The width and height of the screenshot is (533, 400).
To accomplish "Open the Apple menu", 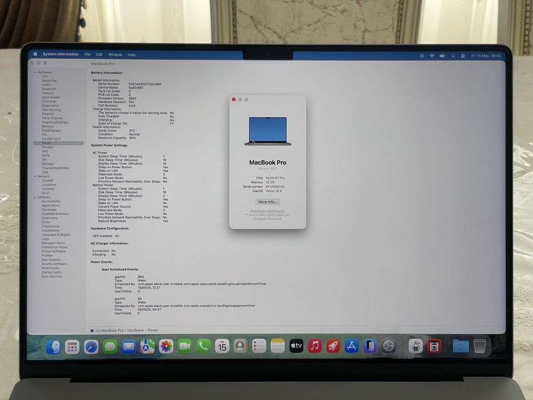I will point(35,54).
